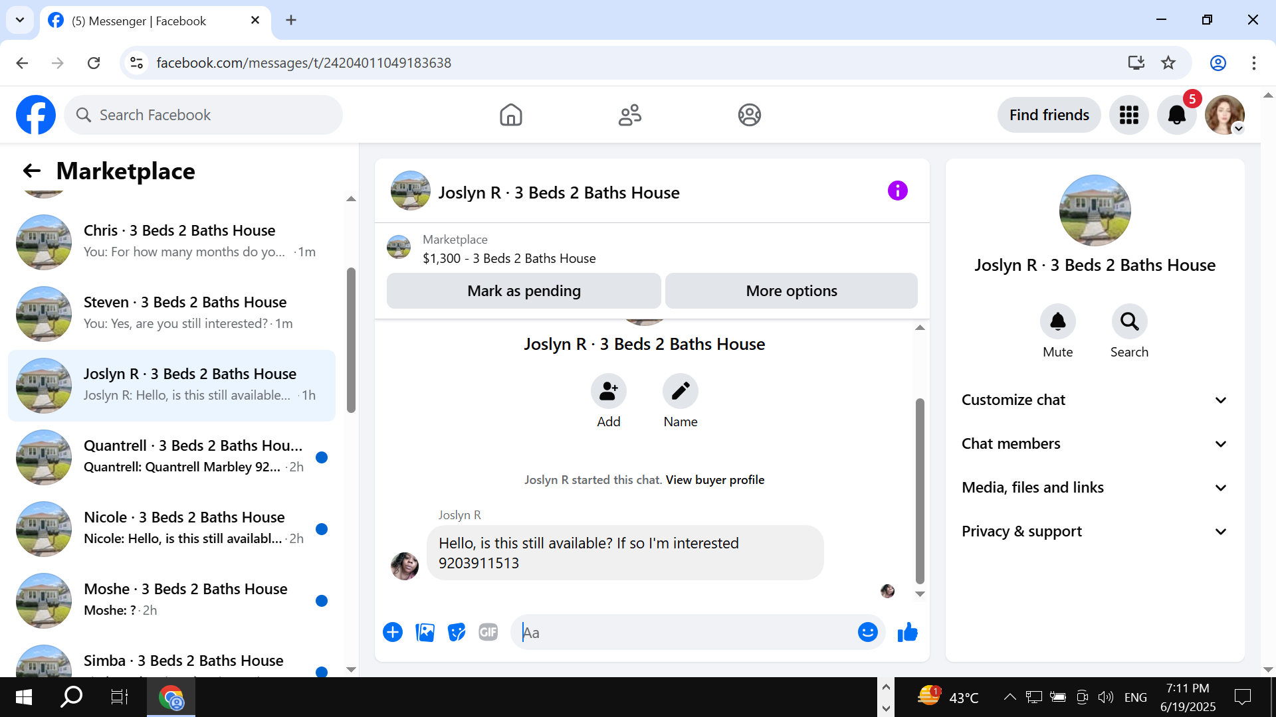The image size is (1276, 717).
Task: Open account profile picture menu
Action: [1224, 115]
